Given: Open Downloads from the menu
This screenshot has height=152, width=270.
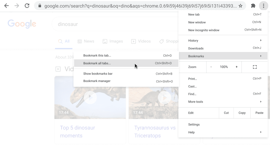Looking at the screenshot, I should coord(223,48).
